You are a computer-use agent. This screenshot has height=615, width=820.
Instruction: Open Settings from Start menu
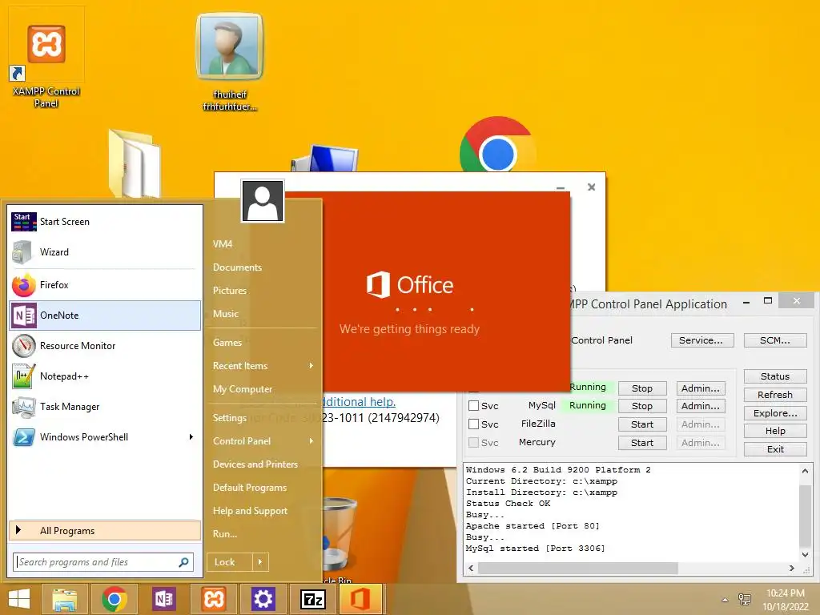(230, 417)
